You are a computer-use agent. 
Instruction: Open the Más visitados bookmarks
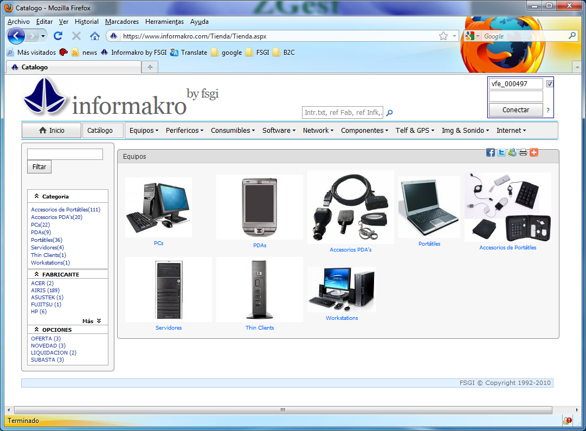31,53
